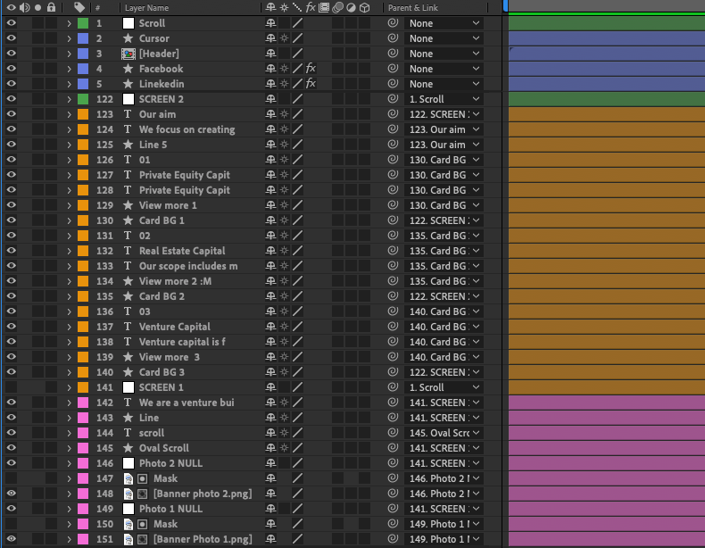Viewport: 705px width, 548px height.
Task: Click the Motion Blur column header icon
Action: [337, 7]
